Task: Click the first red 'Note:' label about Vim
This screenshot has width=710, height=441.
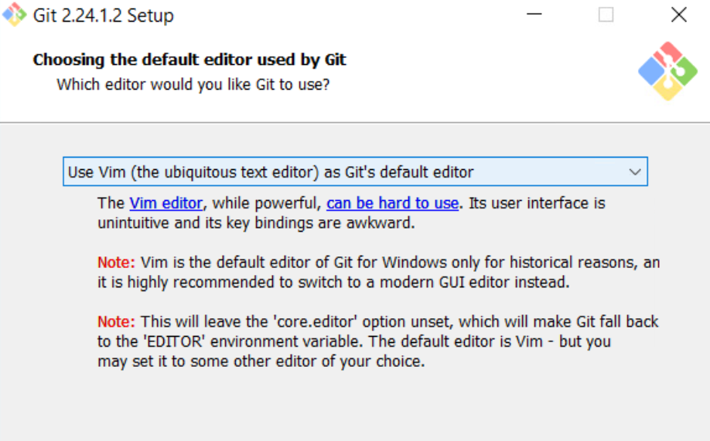Action: pyautogui.click(x=116, y=263)
